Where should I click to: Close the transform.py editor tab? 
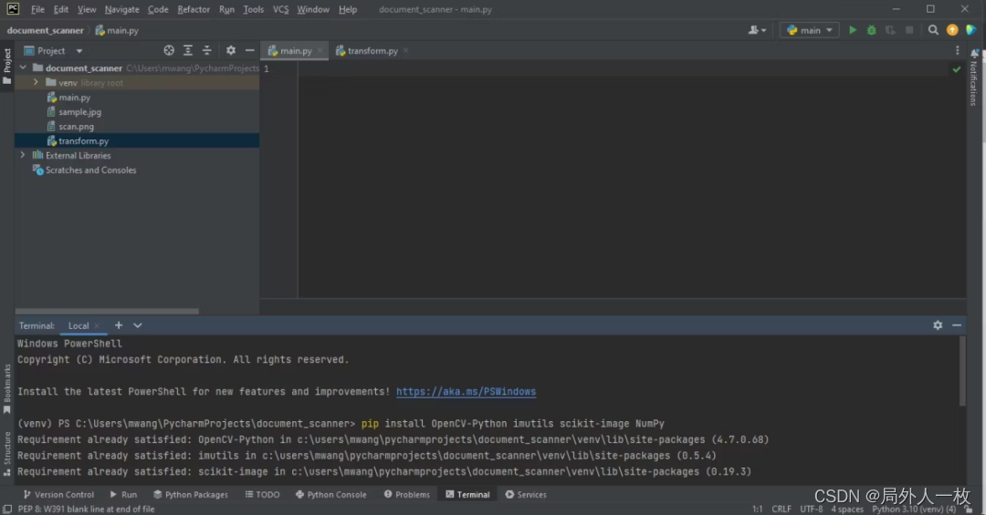coord(405,50)
